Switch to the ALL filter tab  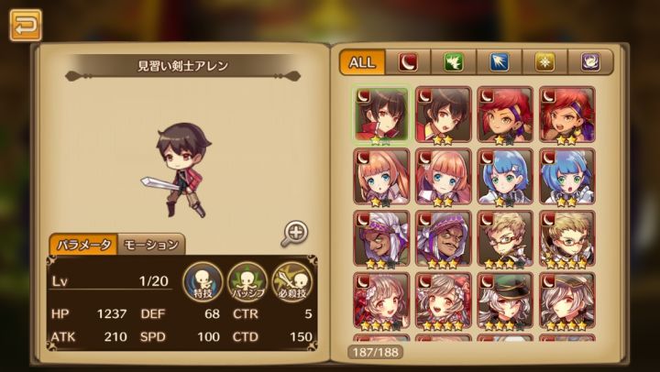(362, 62)
